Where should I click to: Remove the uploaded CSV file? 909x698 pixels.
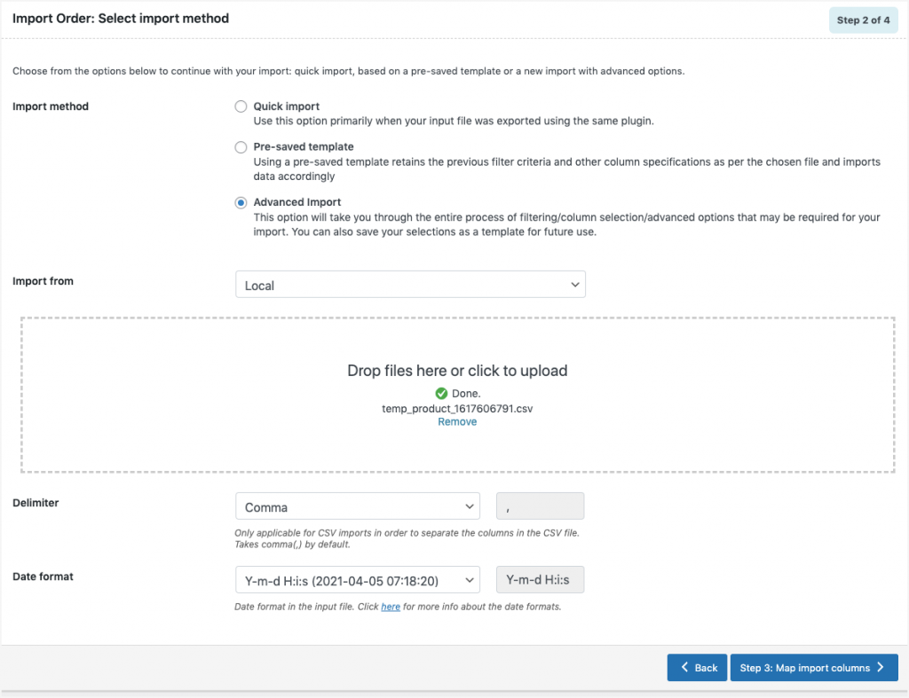pos(457,422)
